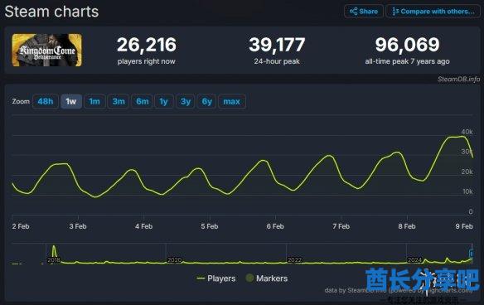Click the 26,216 players right now figure

tap(147, 45)
